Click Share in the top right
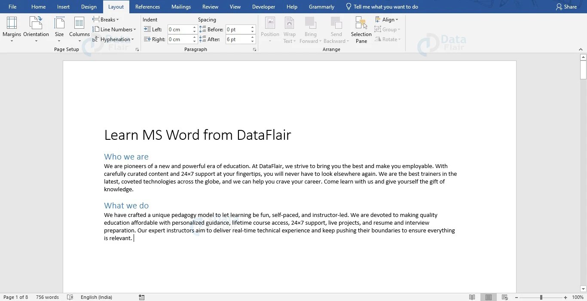The width and height of the screenshot is (587, 301). pos(566,6)
